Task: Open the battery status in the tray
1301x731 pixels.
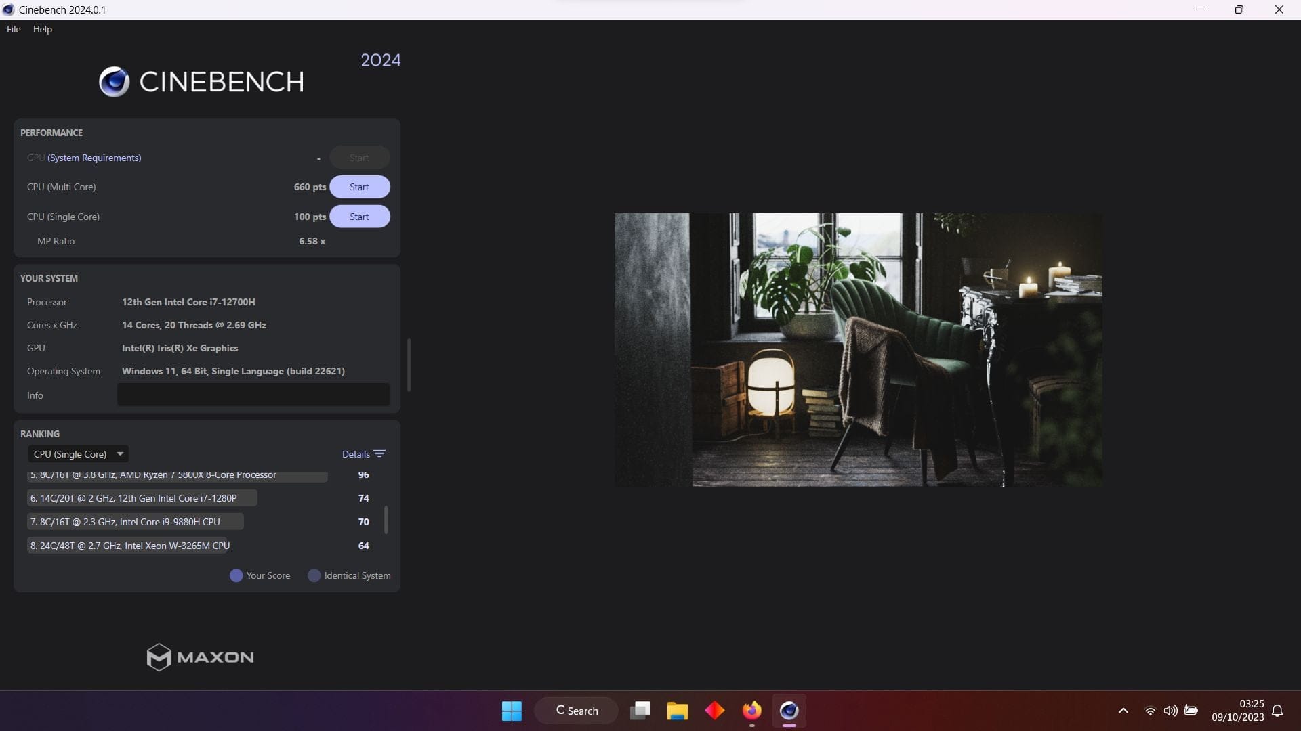Action: 1191,711
